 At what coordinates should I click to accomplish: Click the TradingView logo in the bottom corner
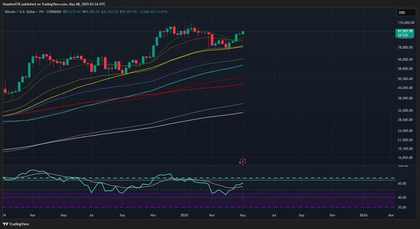coord(15,224)
